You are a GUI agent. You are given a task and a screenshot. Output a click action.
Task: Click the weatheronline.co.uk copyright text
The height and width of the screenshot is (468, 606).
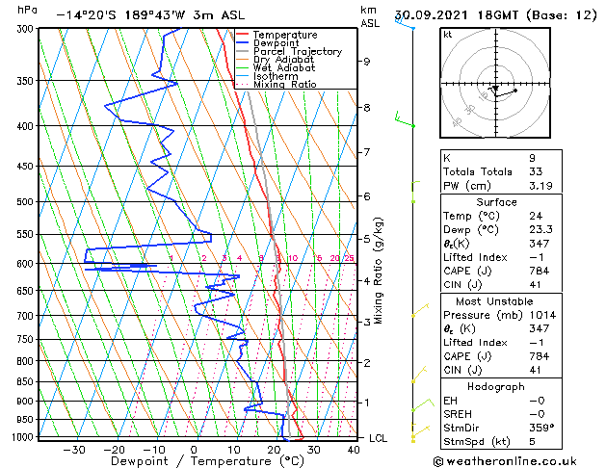pos(505,461)
